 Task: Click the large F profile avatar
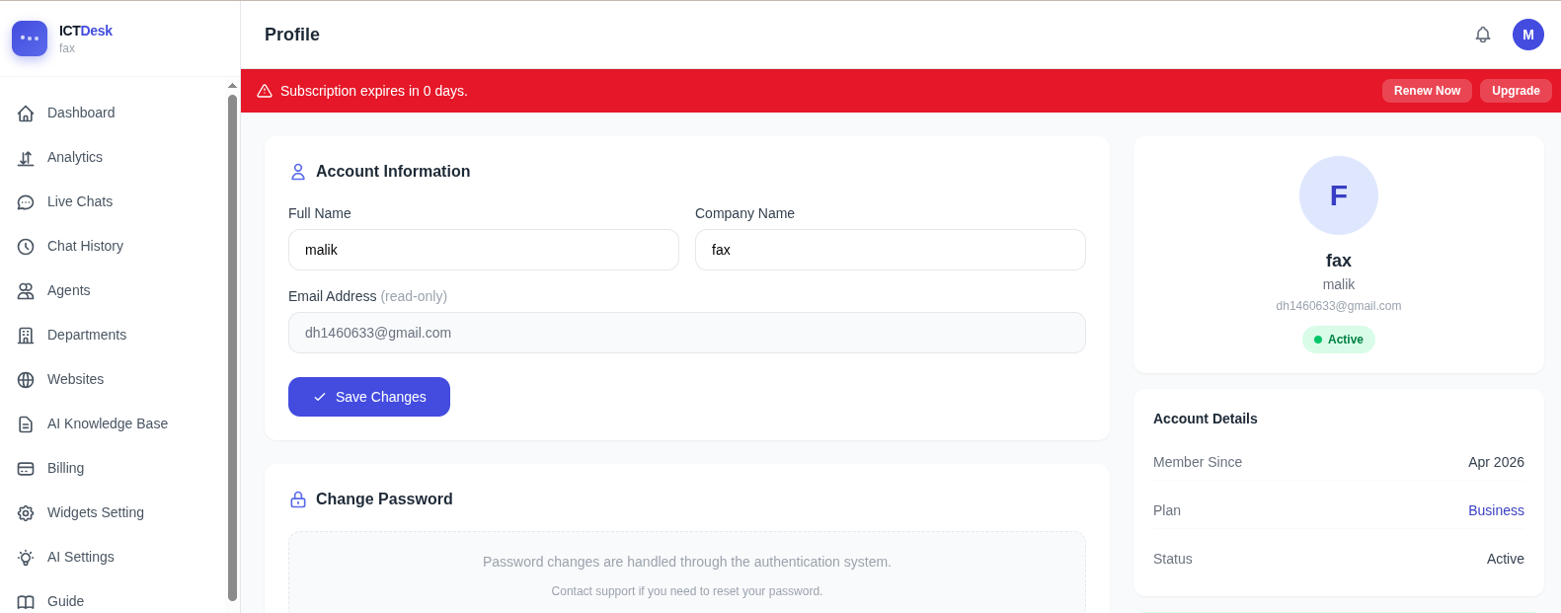coord(1339,195)
